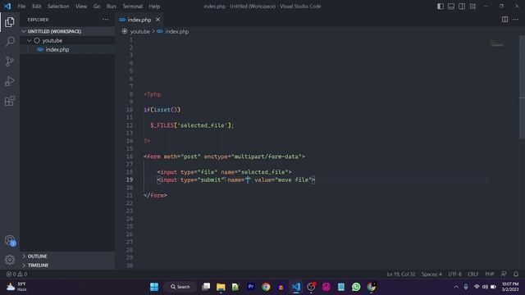Click Ln 19, Col 32 cursor position
The height and width of the screenshot is (295, 525).
click(401, 274)
